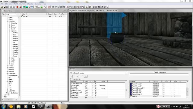Viewport: 193px width, 109px height.
Task: Sort cell objects by Form ID column
Action: pyautogui.click(x=156, y=81)
